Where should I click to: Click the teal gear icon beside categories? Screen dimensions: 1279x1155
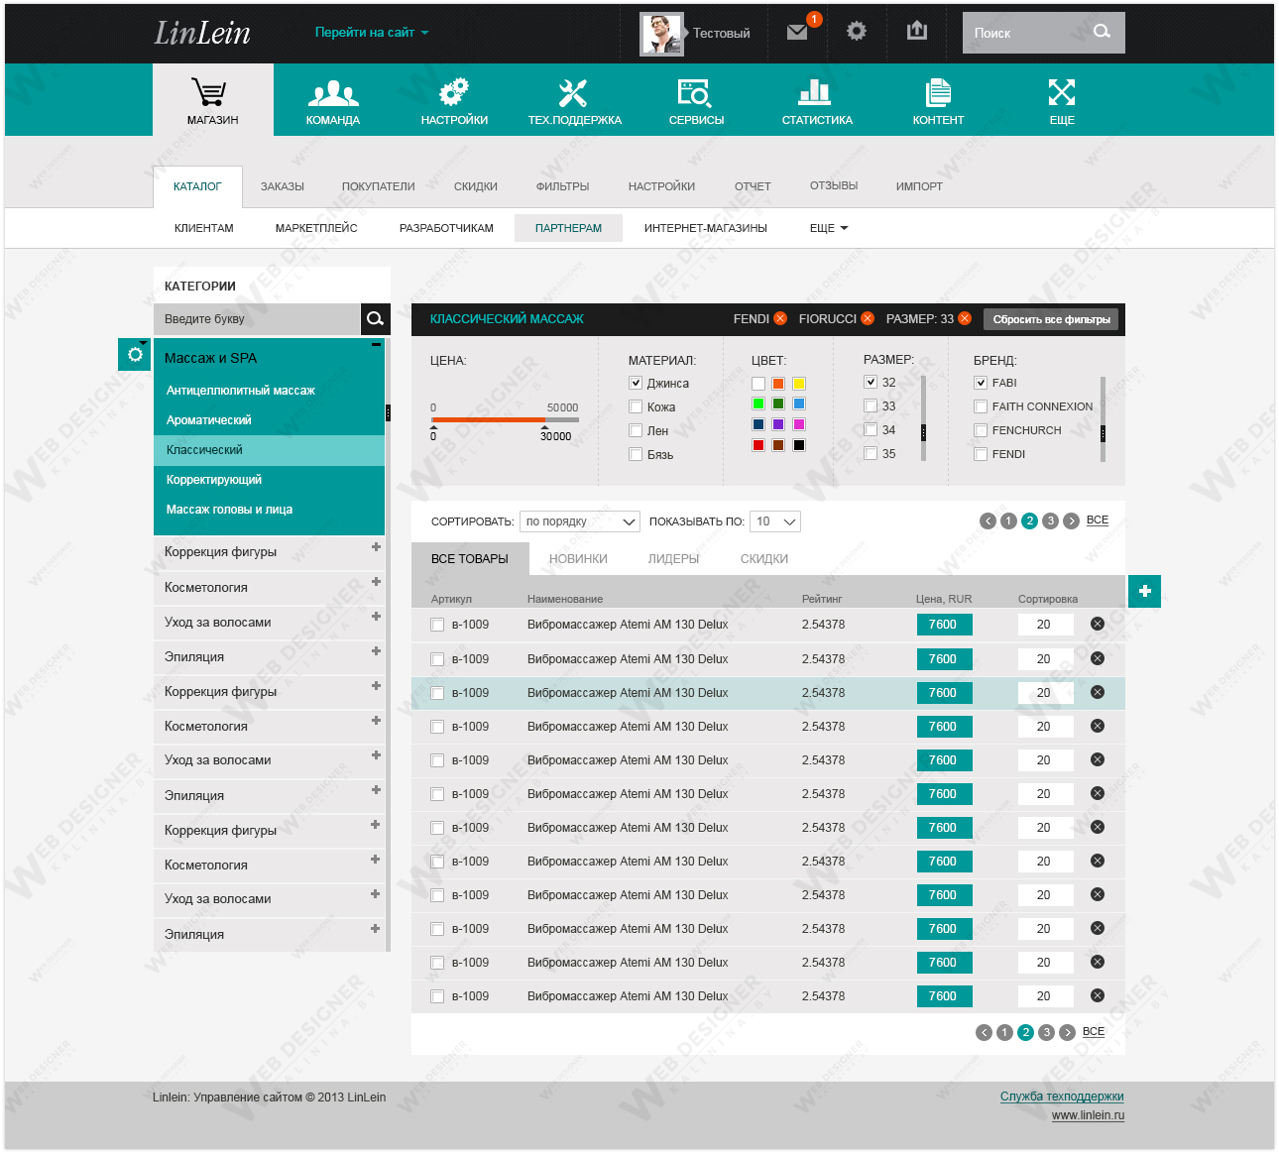coord(135,354)
